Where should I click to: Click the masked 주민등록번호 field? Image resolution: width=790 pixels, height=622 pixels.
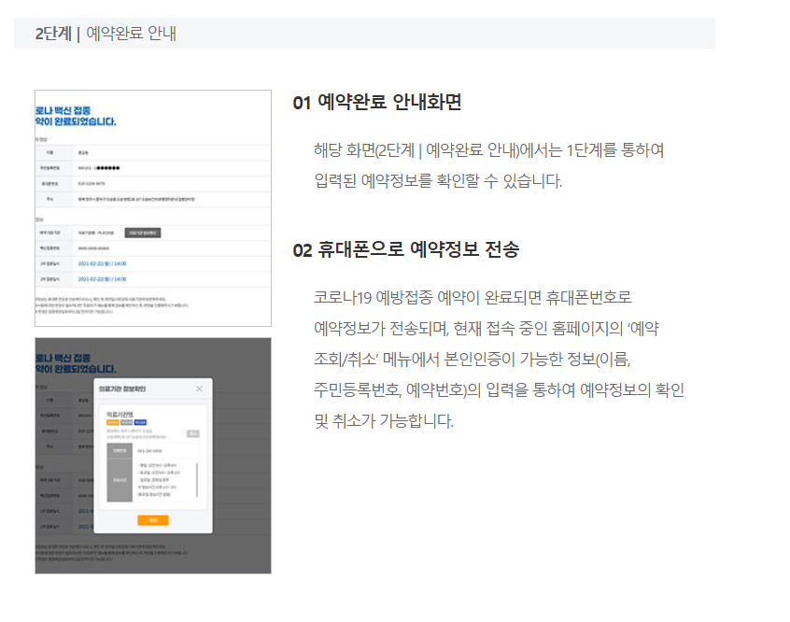[x=100, y=168]
